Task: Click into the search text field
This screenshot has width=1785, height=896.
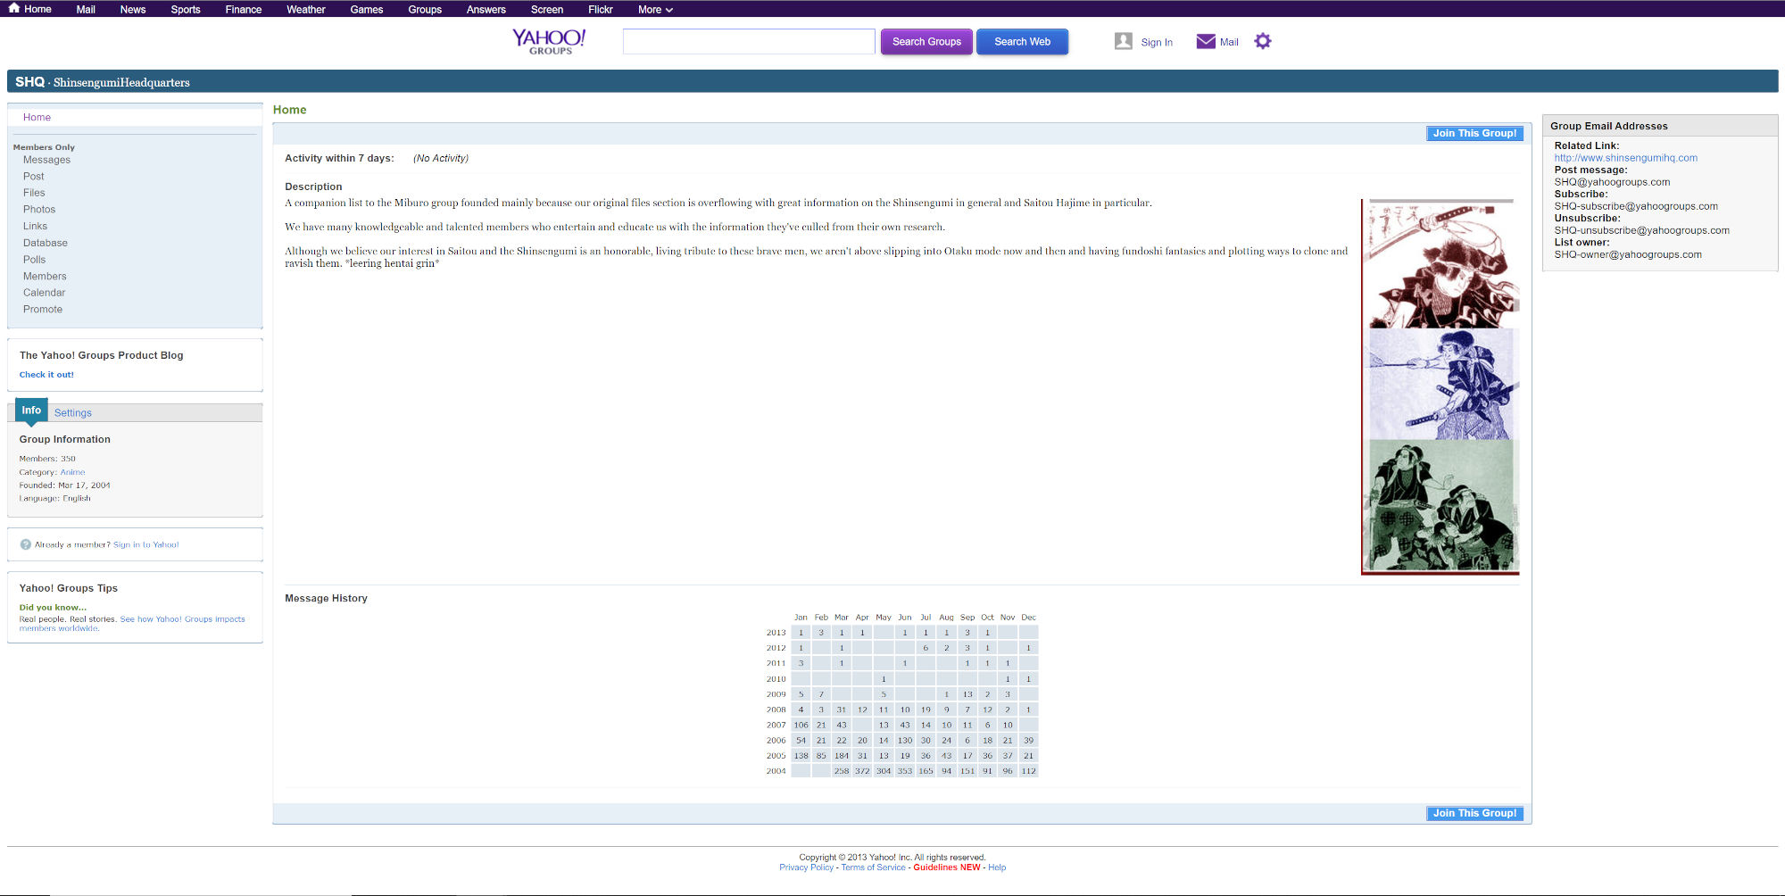Action: coord(748,42)
